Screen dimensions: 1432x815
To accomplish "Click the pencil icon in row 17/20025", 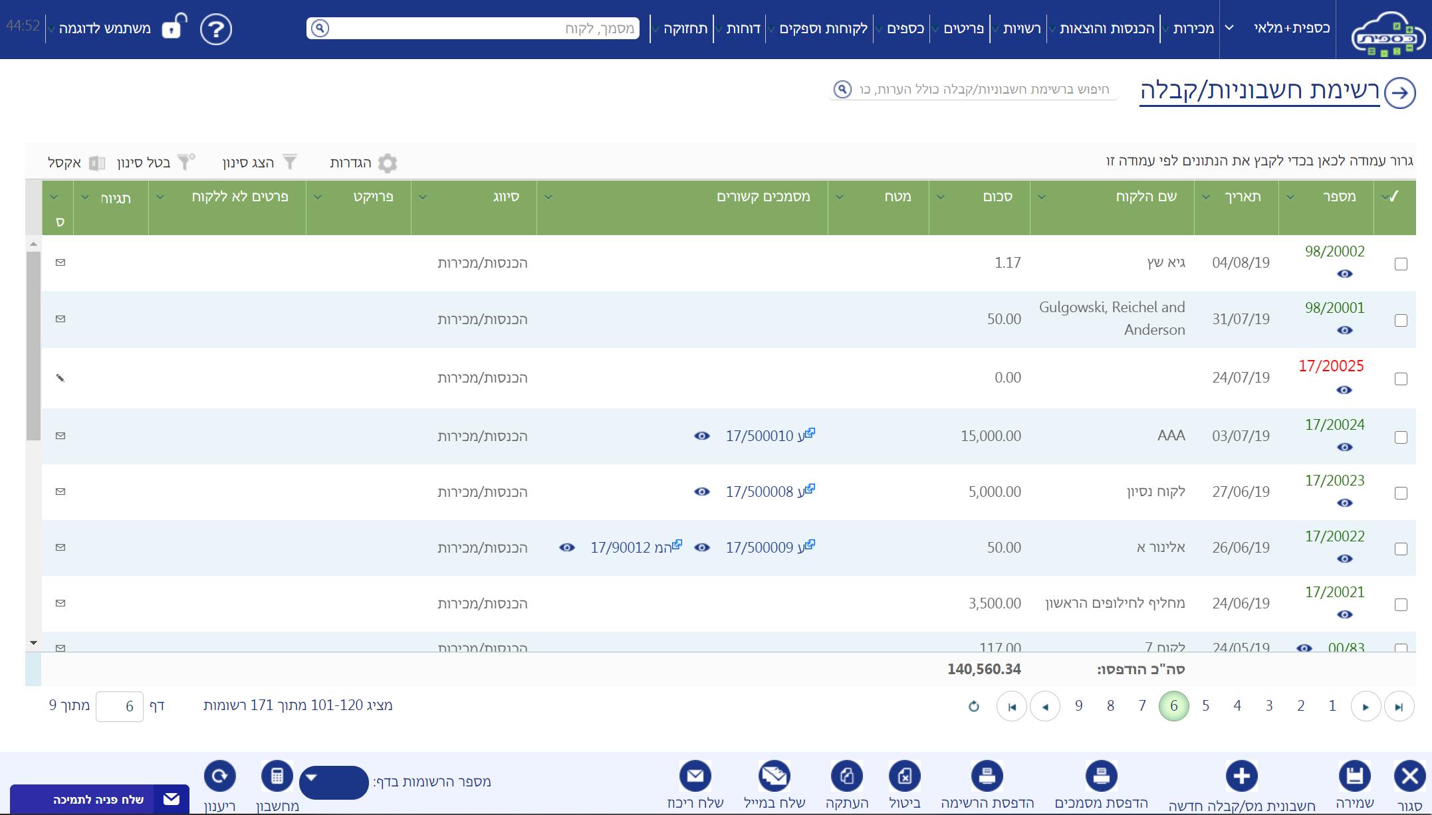I will click(60, 378).
